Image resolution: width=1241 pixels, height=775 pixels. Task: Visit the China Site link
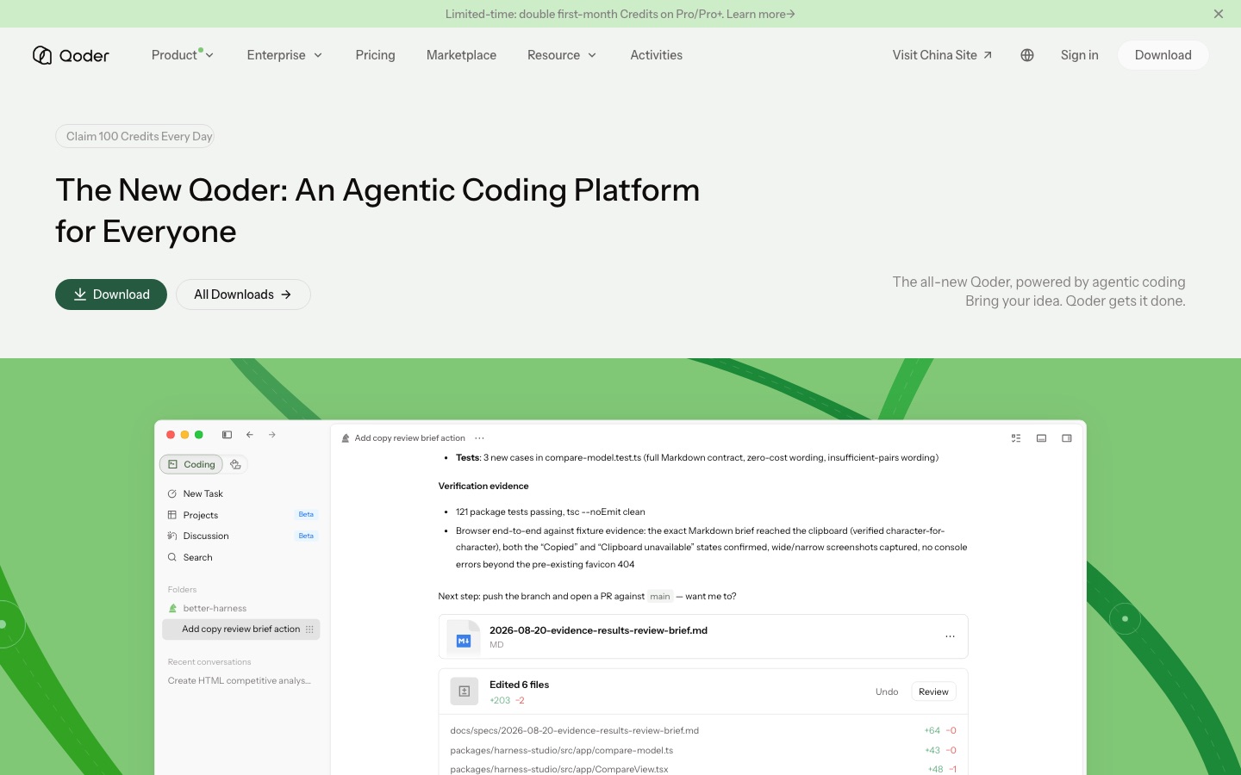pos(942,55)
